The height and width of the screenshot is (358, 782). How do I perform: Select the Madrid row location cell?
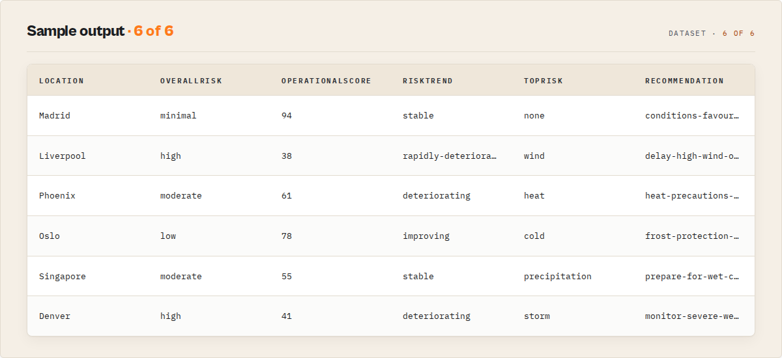(x=55, y=116)
